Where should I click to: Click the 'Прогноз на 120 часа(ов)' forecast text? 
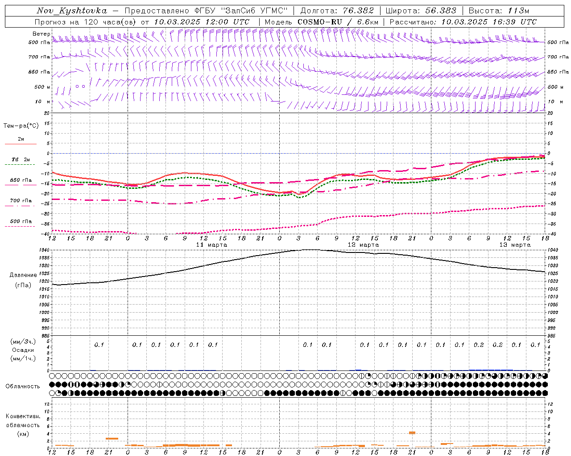coord(86,22)
